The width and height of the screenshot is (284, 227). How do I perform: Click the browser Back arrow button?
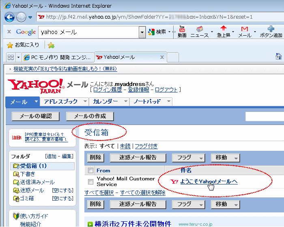[10, 17]
